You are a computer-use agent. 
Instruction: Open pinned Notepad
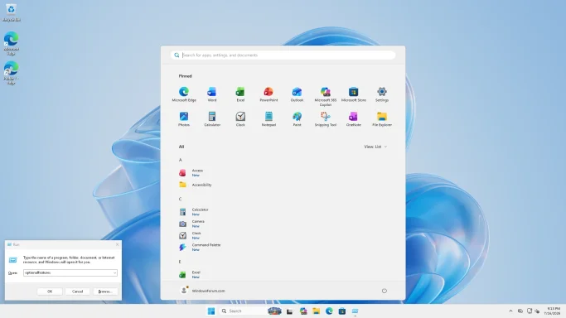click(x=268, y=119)
